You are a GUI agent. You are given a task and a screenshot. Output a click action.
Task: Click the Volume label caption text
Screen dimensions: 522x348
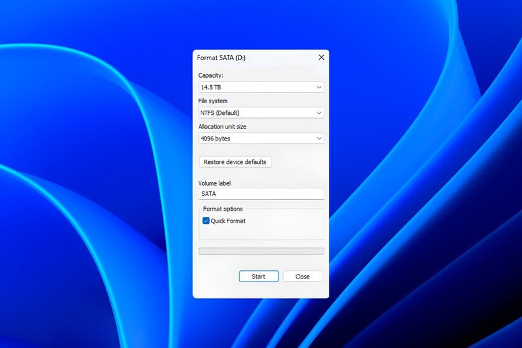[214, 183]
